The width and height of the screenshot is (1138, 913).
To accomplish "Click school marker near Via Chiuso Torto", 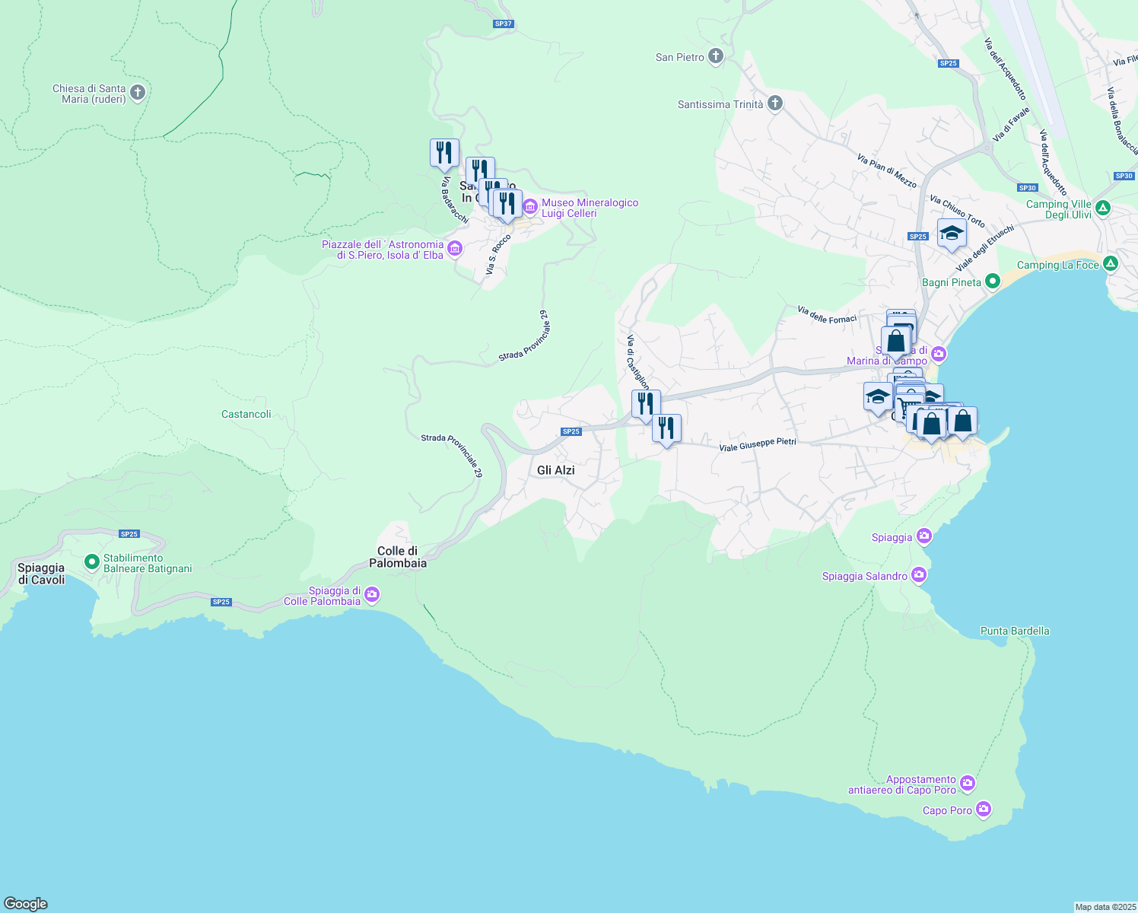I will (x=952, y=234).
